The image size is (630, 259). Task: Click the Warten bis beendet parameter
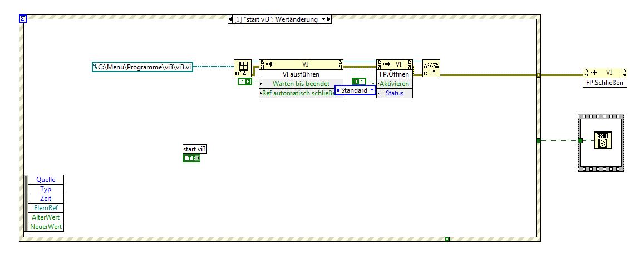pyautogui.click(x=301, y=84)
